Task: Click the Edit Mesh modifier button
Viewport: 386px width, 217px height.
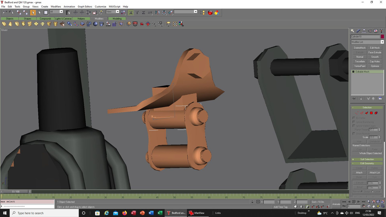Action: coord(375,48)
